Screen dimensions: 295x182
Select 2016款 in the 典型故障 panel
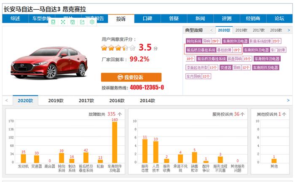coord(276,30)
